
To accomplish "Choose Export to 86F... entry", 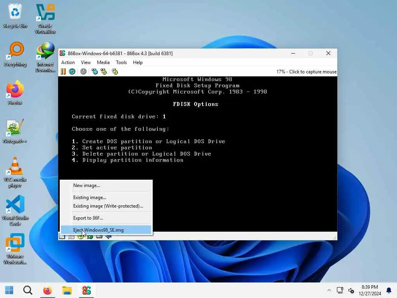I will point(106,218).
